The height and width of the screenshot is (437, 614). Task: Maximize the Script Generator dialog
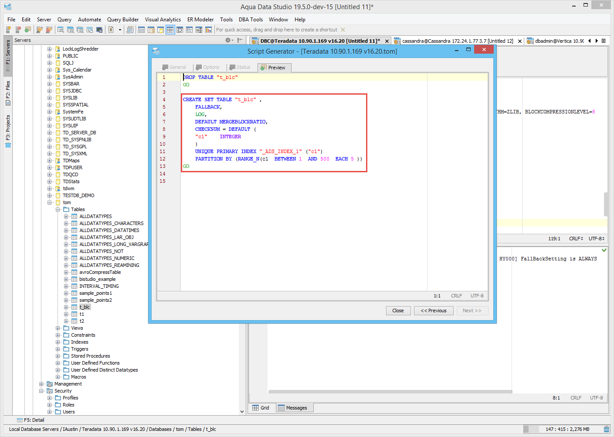click(x=468, y=50)
